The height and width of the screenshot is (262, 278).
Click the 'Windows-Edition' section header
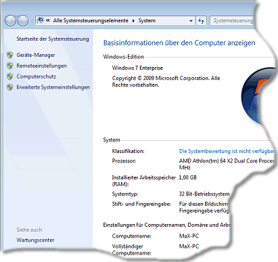click(123, 57)
